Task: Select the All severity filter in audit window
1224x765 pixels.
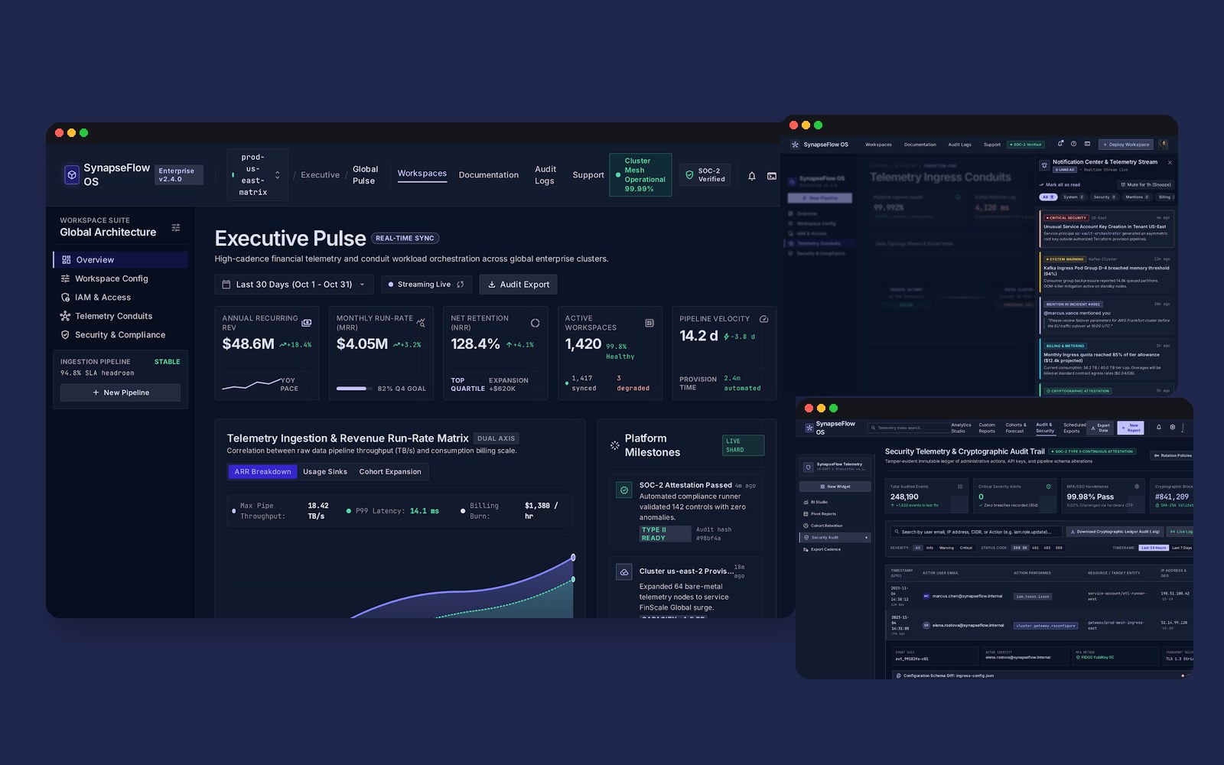Action: [x=918, y=548]
